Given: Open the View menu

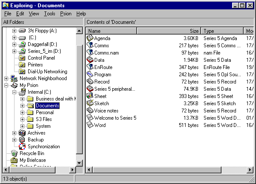Looking at the screenshot, I should (34, 14).
